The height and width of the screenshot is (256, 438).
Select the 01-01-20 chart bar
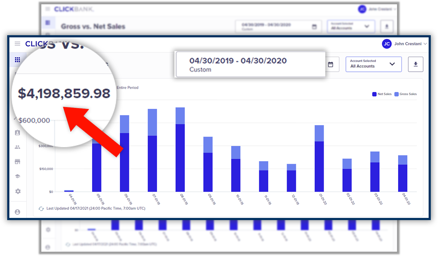pos(319,158)
